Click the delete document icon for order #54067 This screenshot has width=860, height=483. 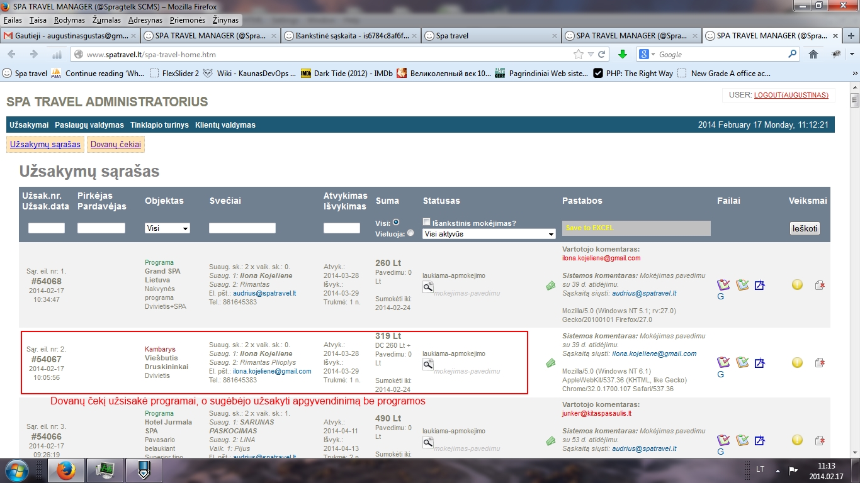pos(820,363)
